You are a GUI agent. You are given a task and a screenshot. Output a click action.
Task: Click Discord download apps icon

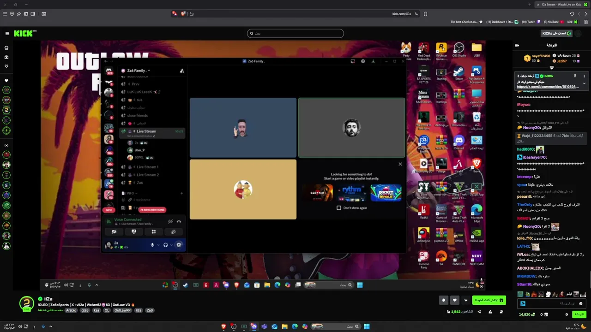373,61
